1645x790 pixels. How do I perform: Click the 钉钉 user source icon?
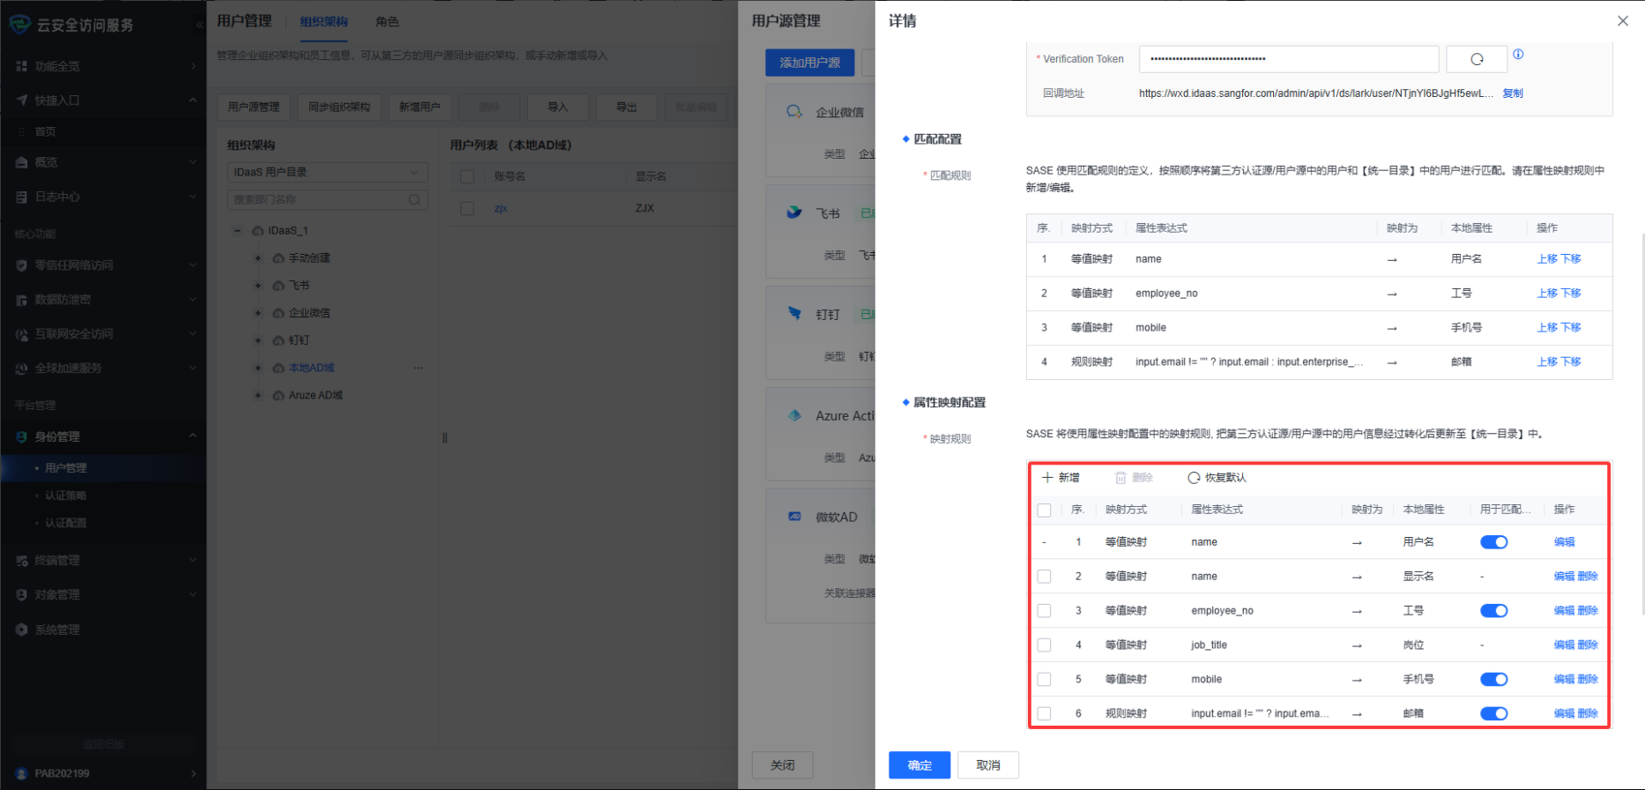click(x=794, y=314)
